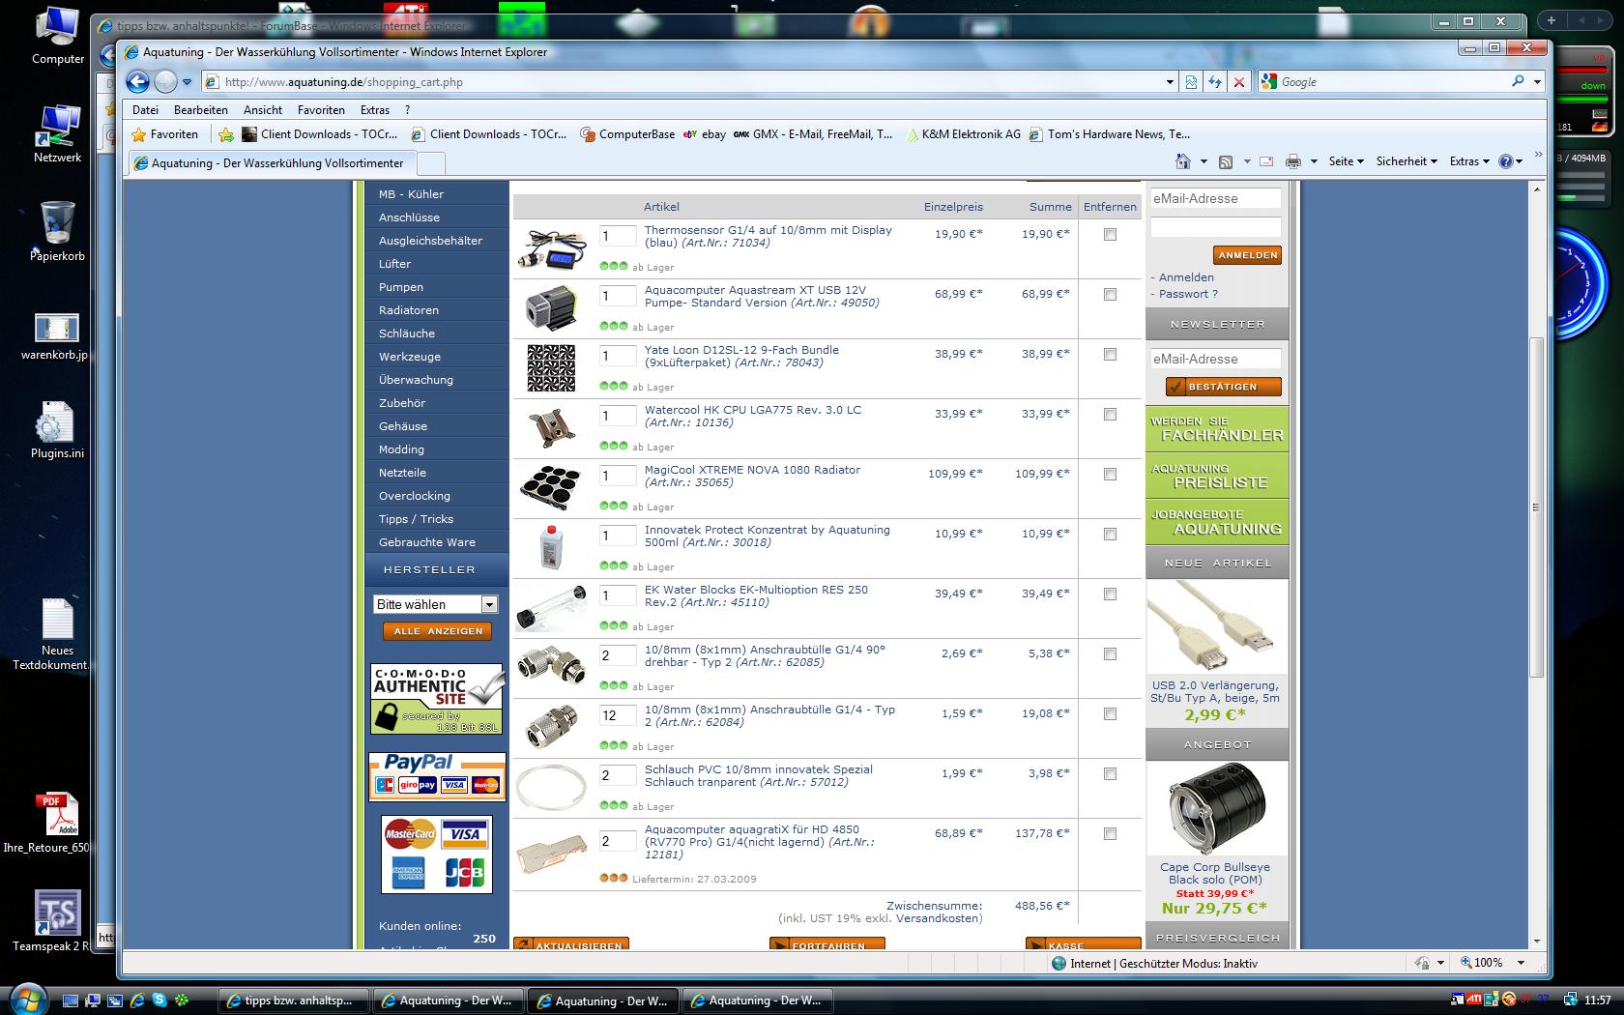Click the IE back navigation arrow
The height and width of the screenshot is (1015, 1624).
137,82
